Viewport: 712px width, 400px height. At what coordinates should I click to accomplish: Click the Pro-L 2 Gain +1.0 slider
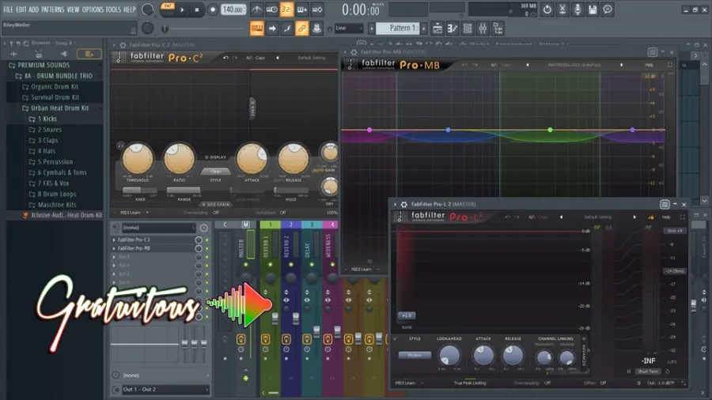[407, 315]
